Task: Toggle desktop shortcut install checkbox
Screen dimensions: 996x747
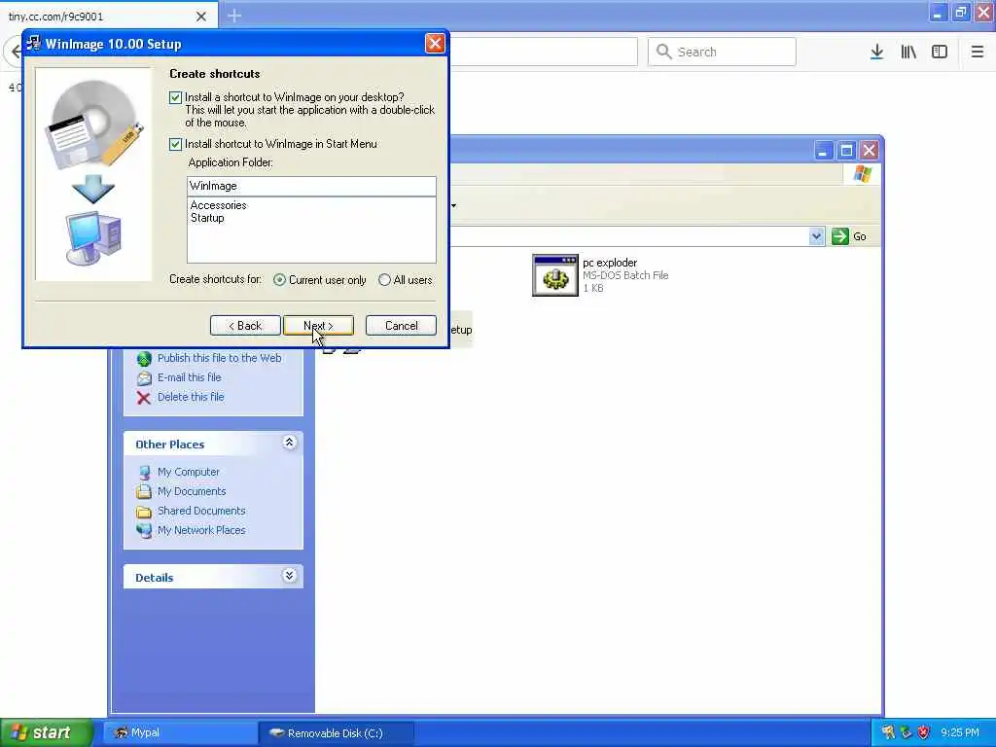Action: tap(176, 98)
